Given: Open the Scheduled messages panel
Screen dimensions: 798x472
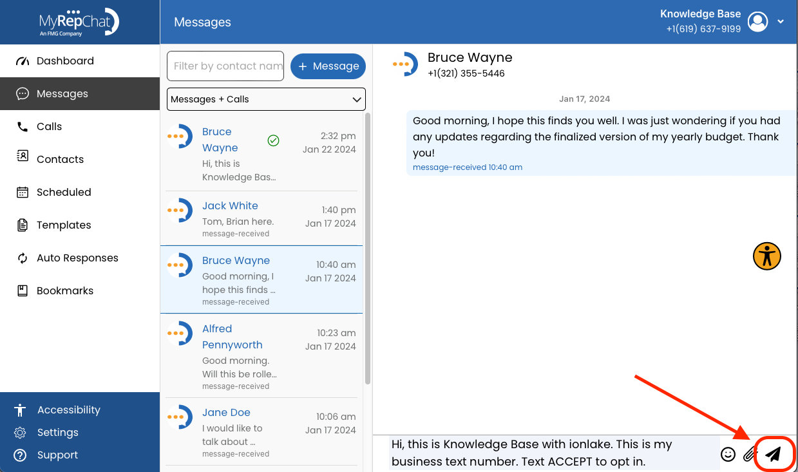Looking at the screenshot, I should (x=64, y=192).
